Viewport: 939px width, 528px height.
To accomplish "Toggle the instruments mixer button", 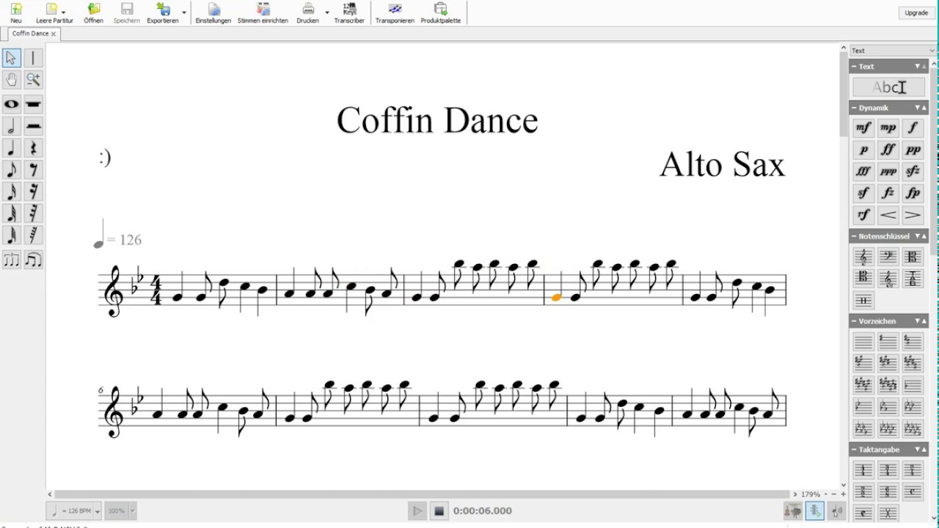I will (x=792, y=511).
